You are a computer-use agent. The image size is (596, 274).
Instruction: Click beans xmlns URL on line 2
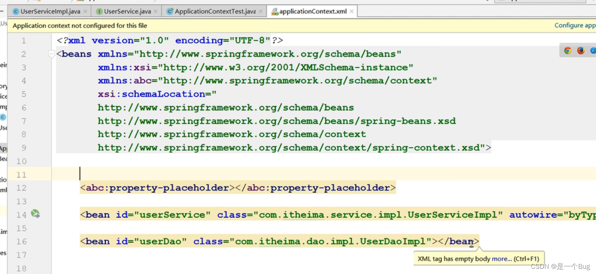click(x=268, y=54)
